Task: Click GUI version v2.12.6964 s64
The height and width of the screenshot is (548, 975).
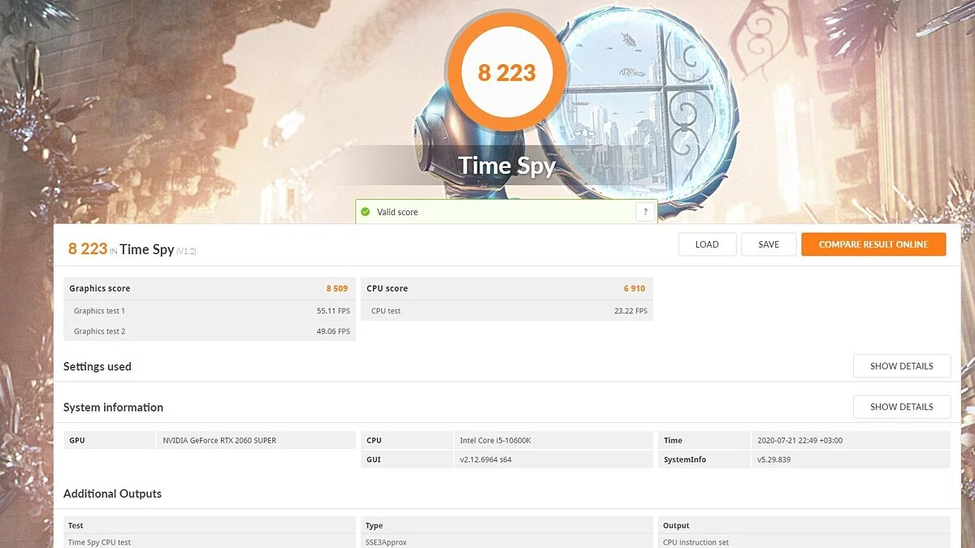Action: pos(553,460)
